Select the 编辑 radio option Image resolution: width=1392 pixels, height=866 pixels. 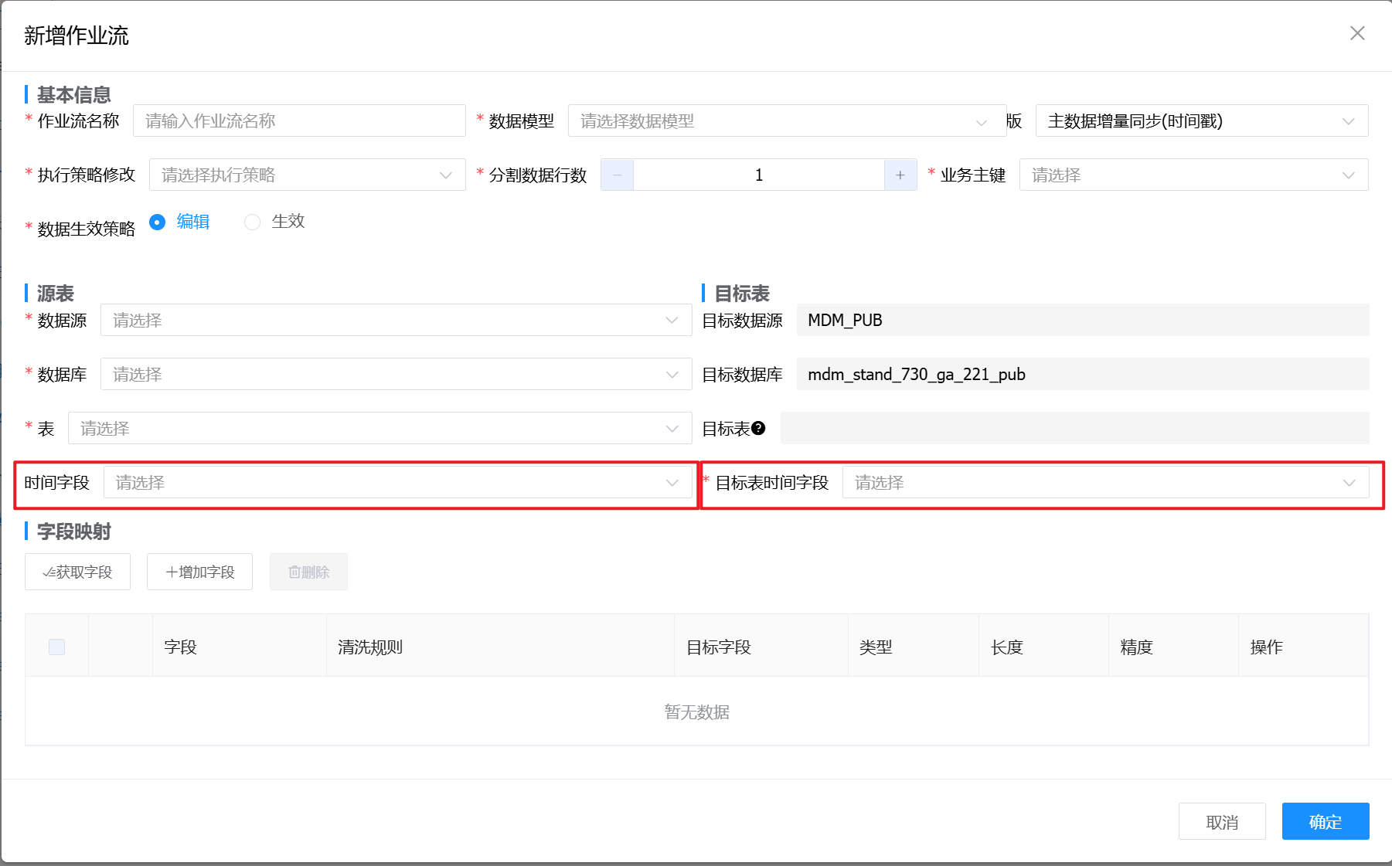point(158,222)
